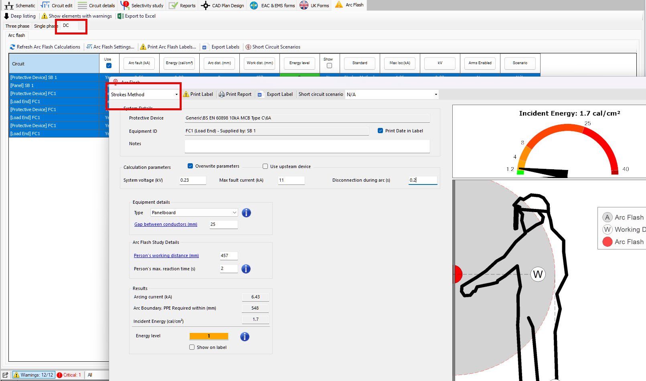Viewport: 646px width, 381px height.
Task: Click the Person's working distance (mm) link
Action: point(166,255)
